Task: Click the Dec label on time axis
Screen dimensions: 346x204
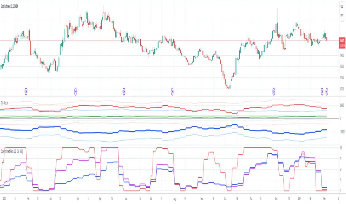Action: [x=276, y=198]
